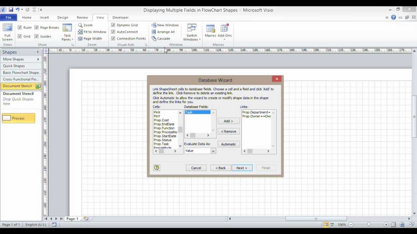
Task: Toggle the Page Breaks checkbox
Action: (36, 28)
